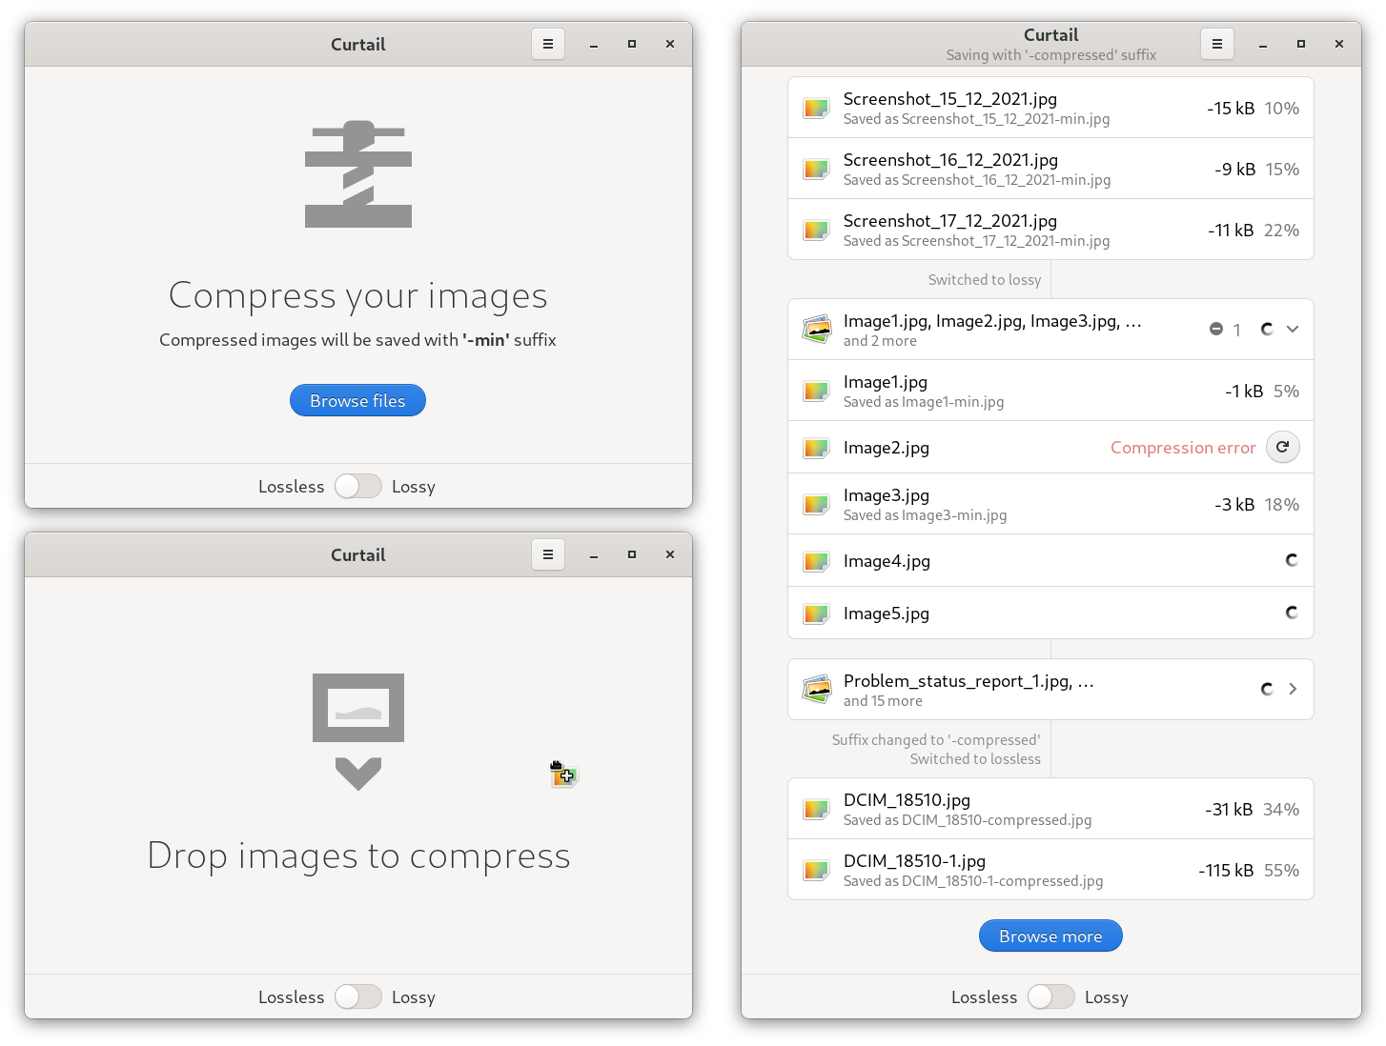Click 'Switched to lossy' status text
Screen dimensions: 1386x1046
pyautogui.click(x=985, y=280)
